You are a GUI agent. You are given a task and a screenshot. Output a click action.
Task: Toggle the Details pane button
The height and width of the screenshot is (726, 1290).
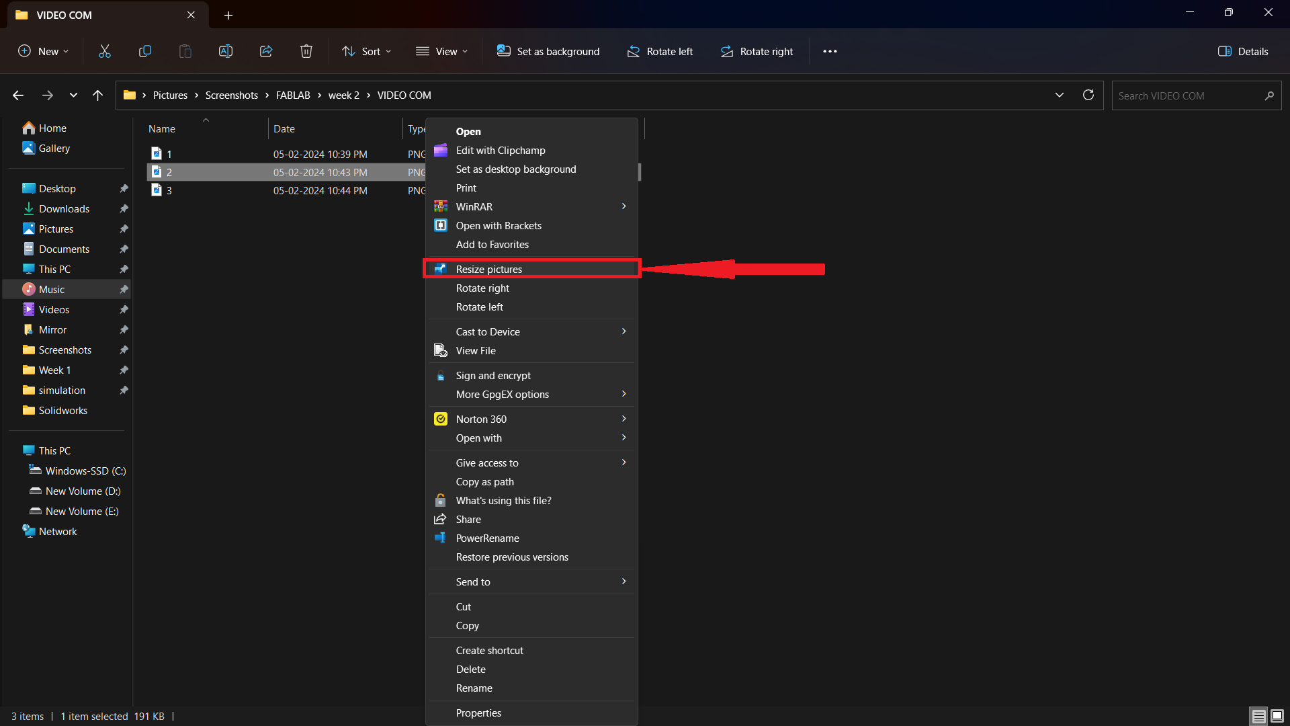click(x=1243, y=51)
